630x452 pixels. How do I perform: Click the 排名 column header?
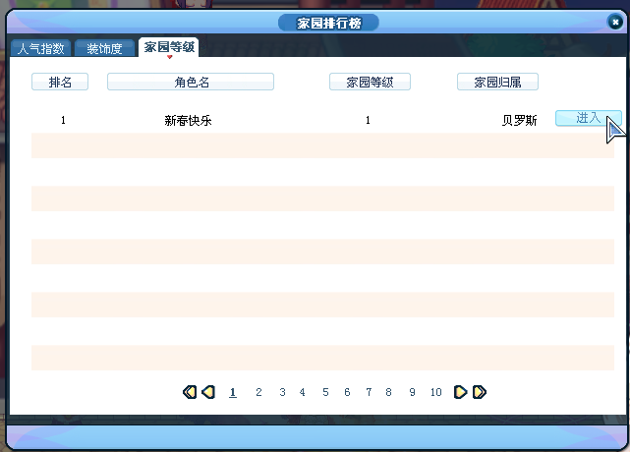(60, 82)
